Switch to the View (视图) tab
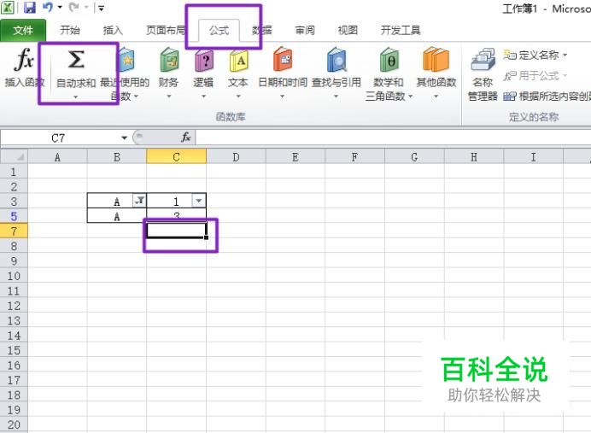The height and width of the screenshot is (433, 591). click(348, 30)
